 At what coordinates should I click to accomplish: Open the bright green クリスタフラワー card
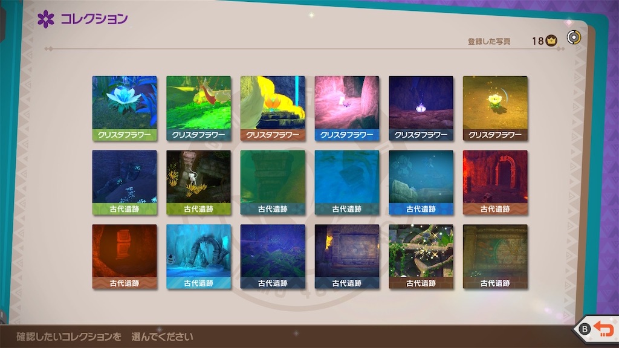point(198,109)
